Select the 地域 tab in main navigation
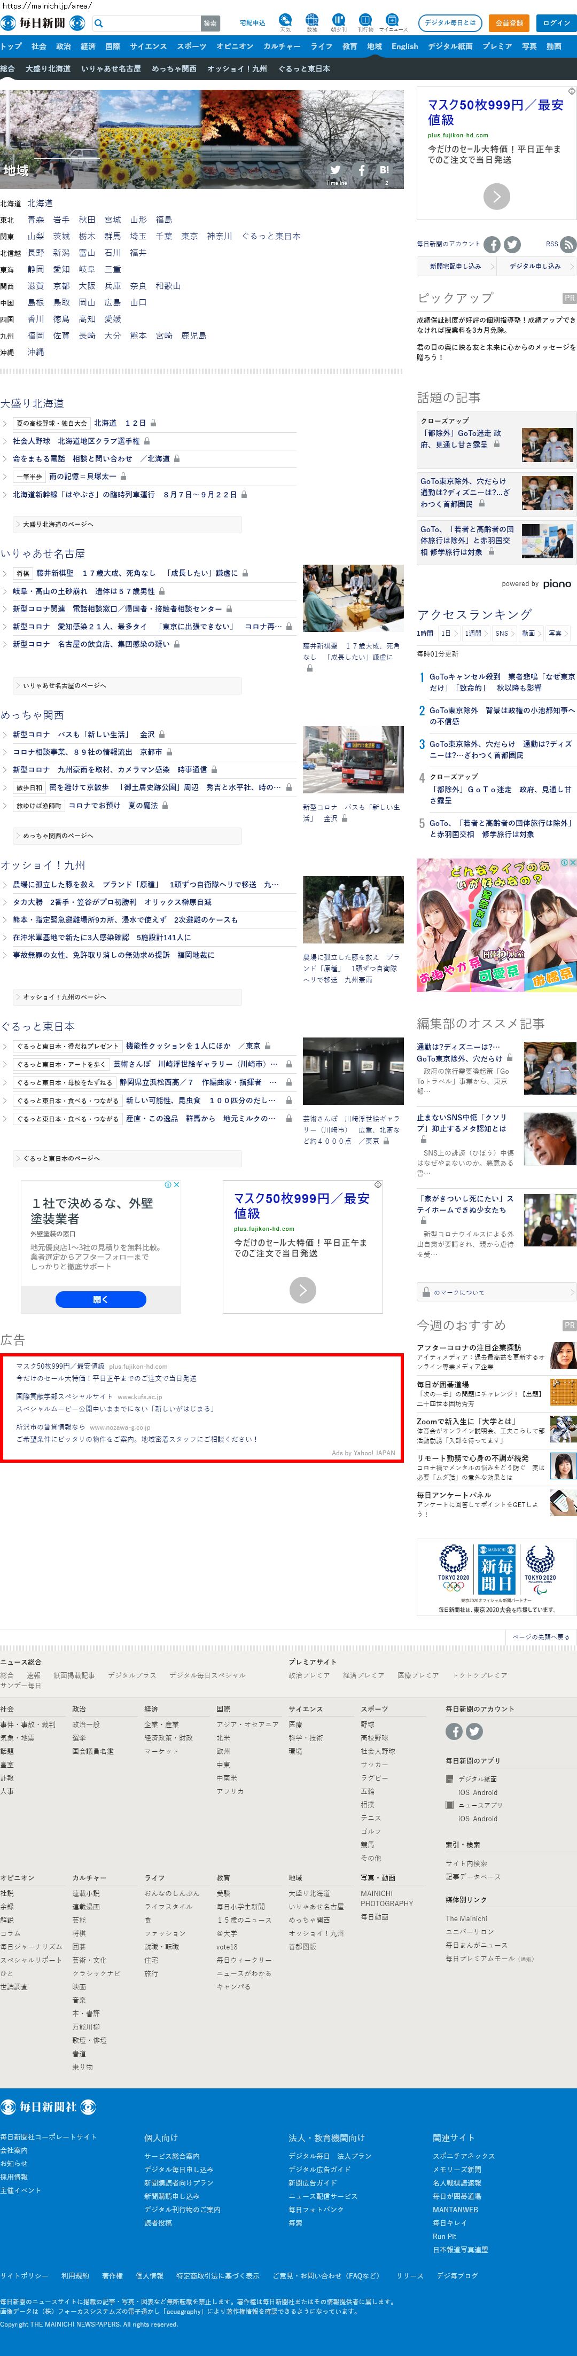Screen dimensions: 577x2356 click(x=374, y=46)
